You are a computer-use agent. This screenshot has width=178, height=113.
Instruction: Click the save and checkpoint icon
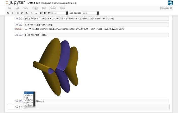pyautogui.click(x=8, y=13)
